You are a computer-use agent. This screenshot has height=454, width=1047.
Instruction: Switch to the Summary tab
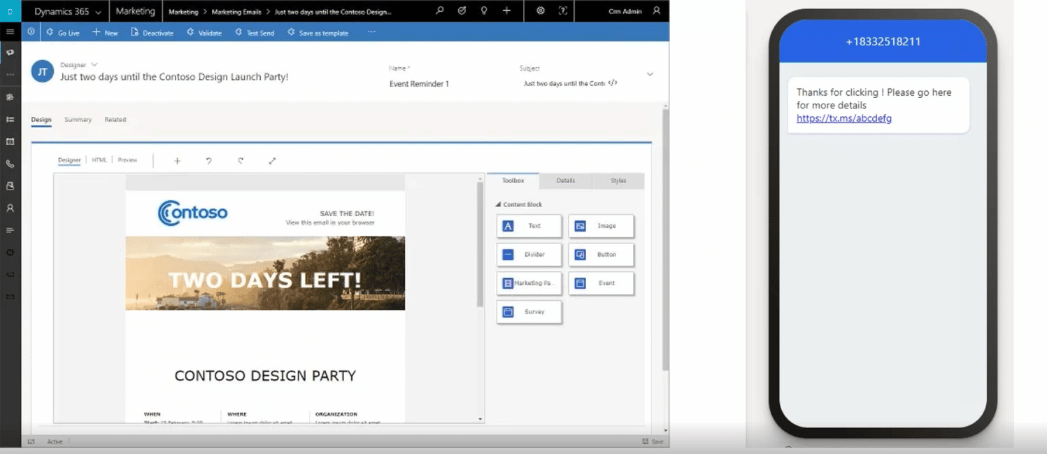[x=78, y=120]
